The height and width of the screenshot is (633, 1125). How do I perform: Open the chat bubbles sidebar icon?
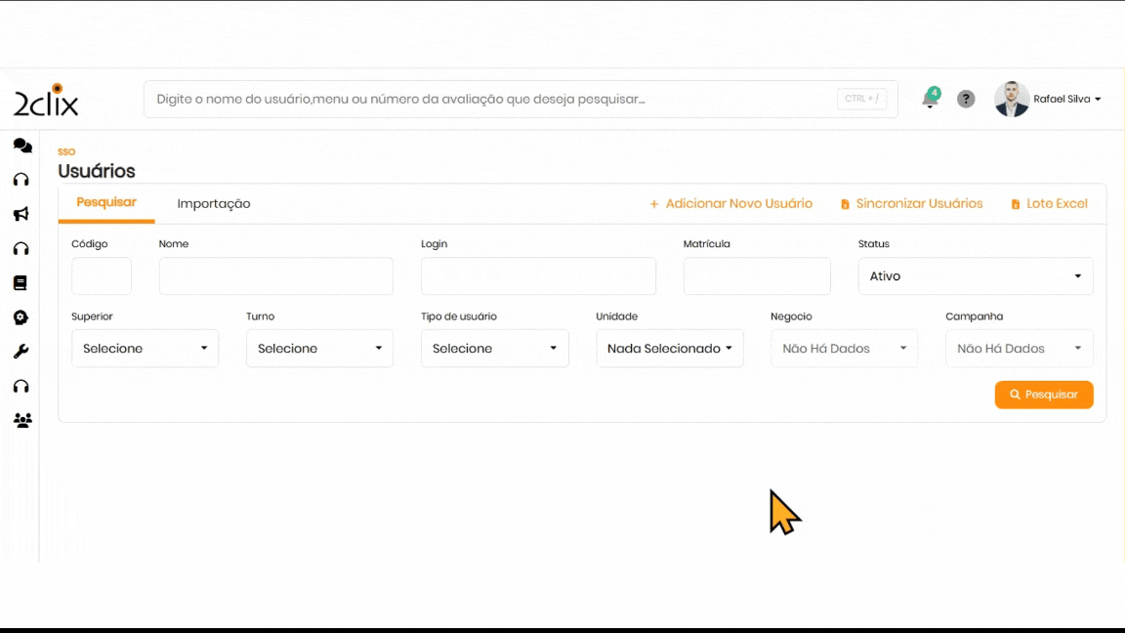click(21, 146)
